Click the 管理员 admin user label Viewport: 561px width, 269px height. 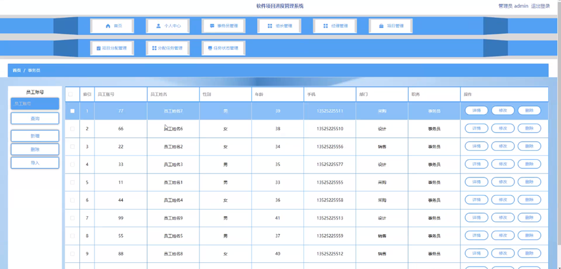tap(513, 6)
